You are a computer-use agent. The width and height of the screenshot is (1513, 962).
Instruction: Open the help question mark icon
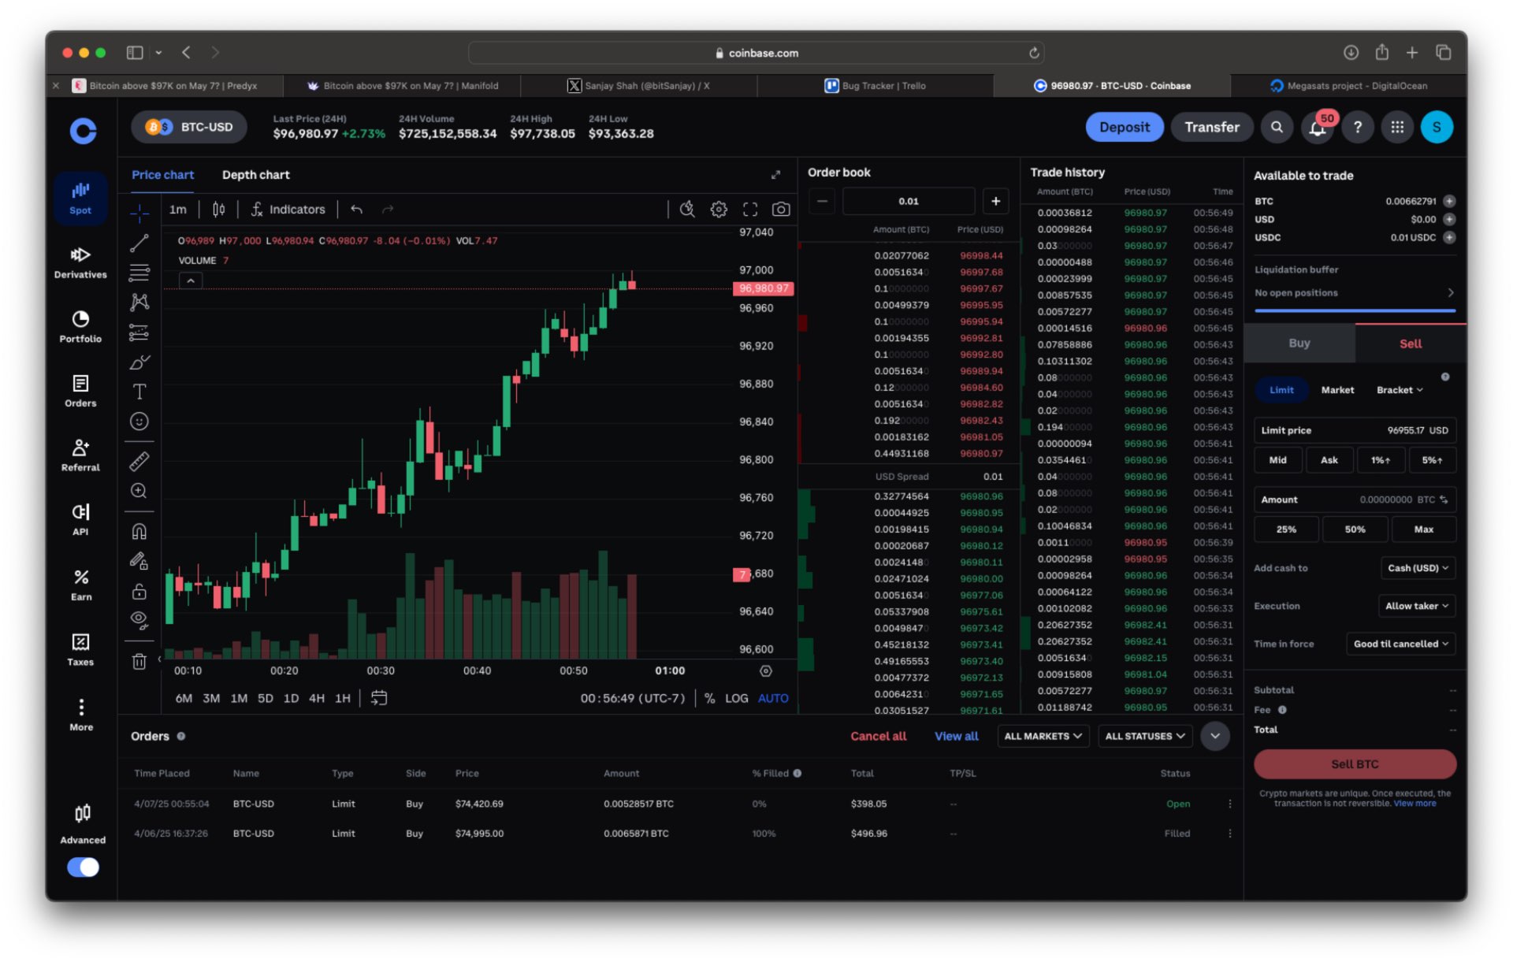(x=1357, y=128)
